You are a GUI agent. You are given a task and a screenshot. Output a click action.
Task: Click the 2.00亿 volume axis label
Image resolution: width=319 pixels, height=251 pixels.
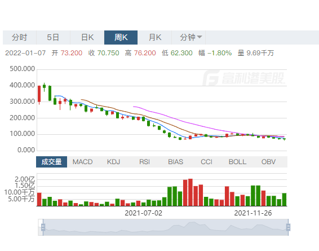click(x=25, y=179)
